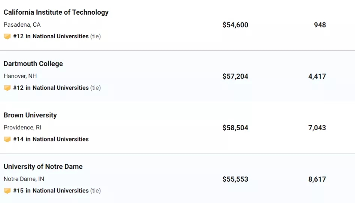
Task: Click the Notre Dame ranking badge icon
Action: 7,191
